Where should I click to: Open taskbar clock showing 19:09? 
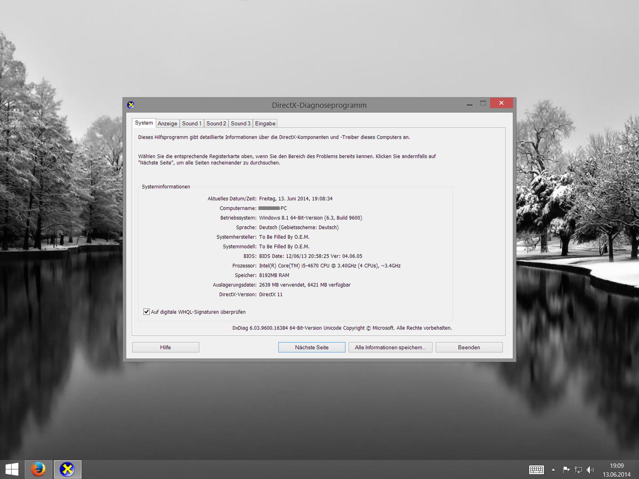pyautogui.click(x=617, y=470)
